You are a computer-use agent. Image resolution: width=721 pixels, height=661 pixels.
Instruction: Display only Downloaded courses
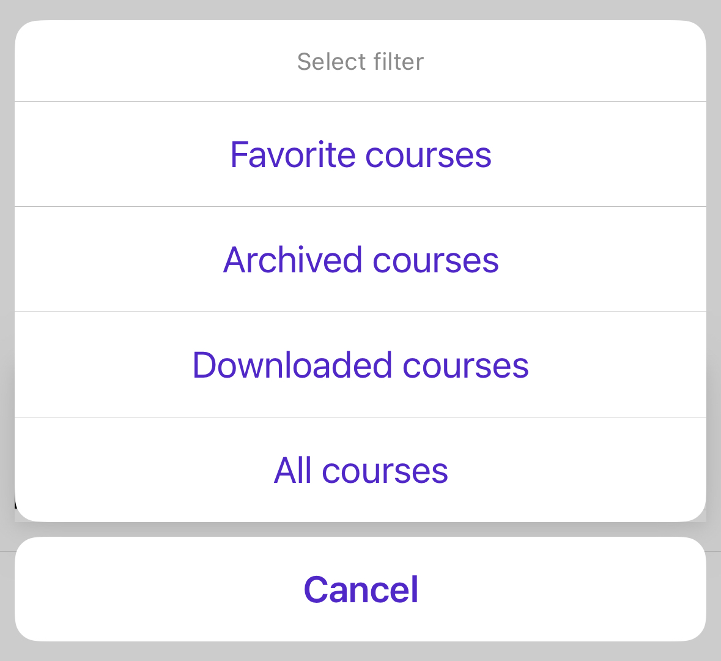[360, 365]
